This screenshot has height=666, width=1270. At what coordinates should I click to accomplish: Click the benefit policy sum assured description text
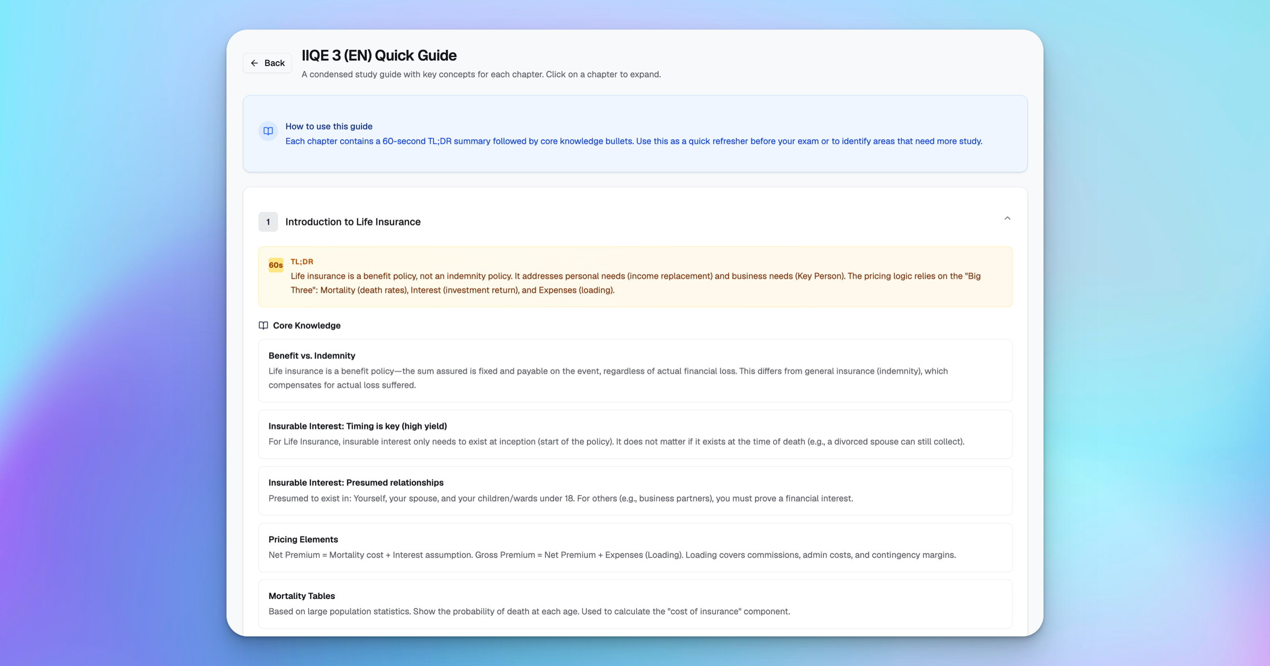point(608,378)
